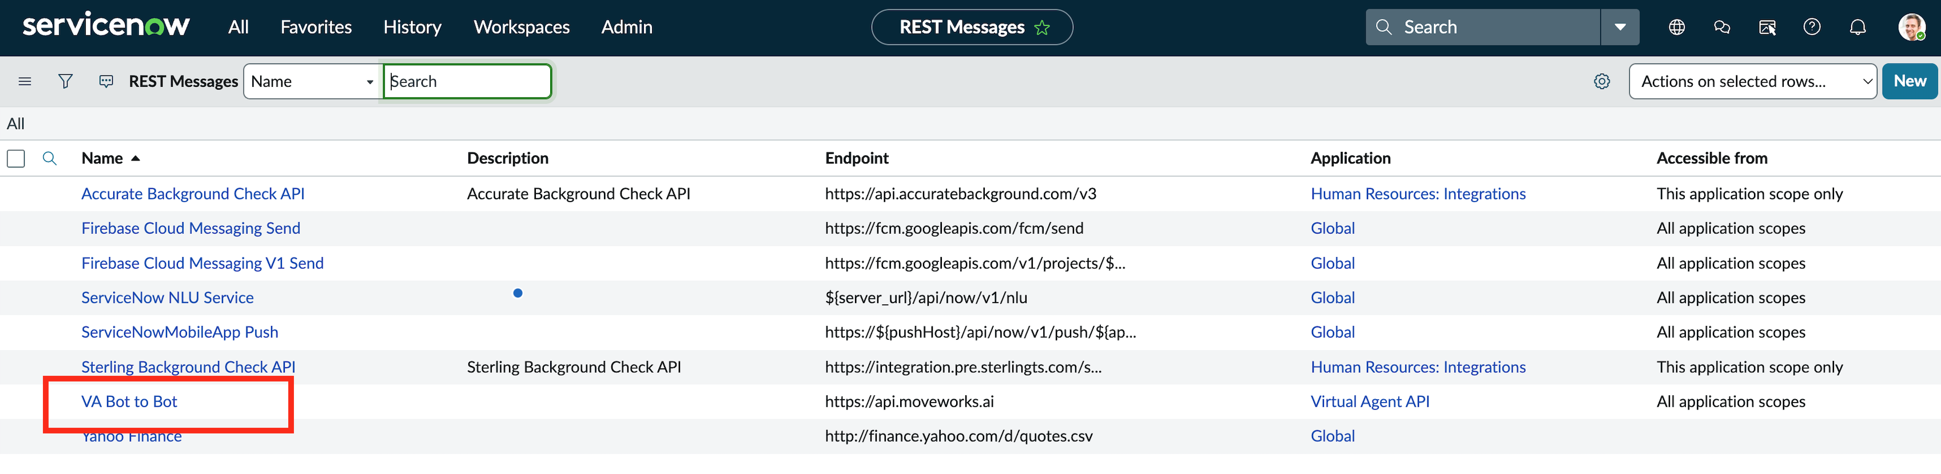Show the list filter funnel icon
1941x474 pixels.
point(66,81)
